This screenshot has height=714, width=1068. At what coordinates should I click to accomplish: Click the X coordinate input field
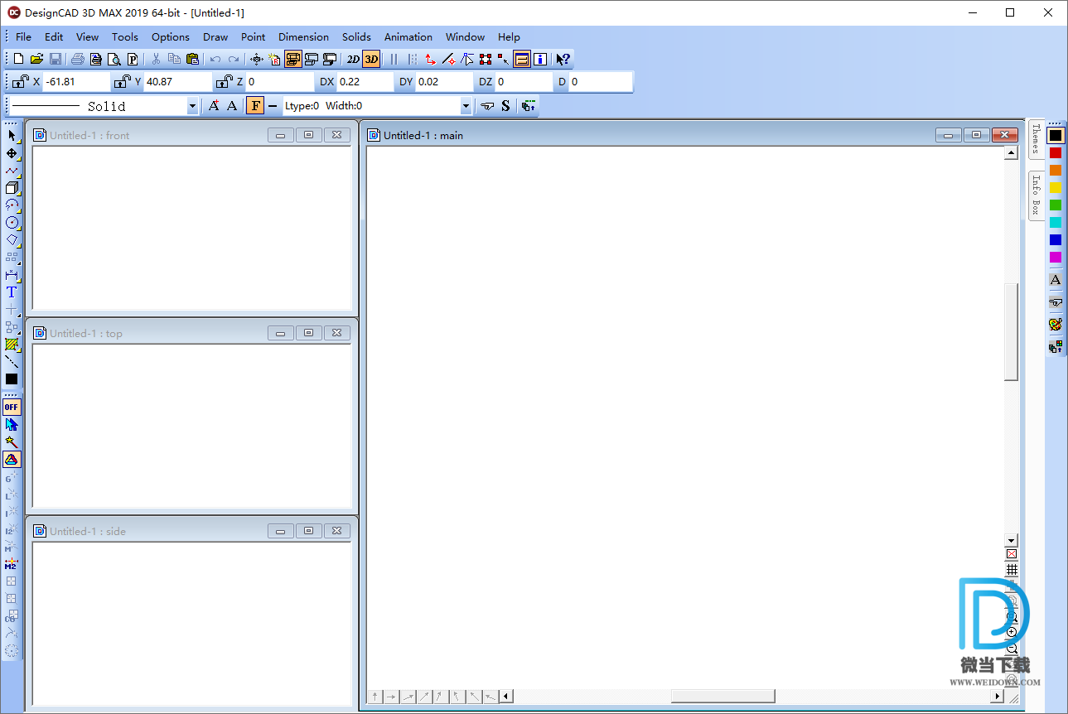click(x=76, y=82)
